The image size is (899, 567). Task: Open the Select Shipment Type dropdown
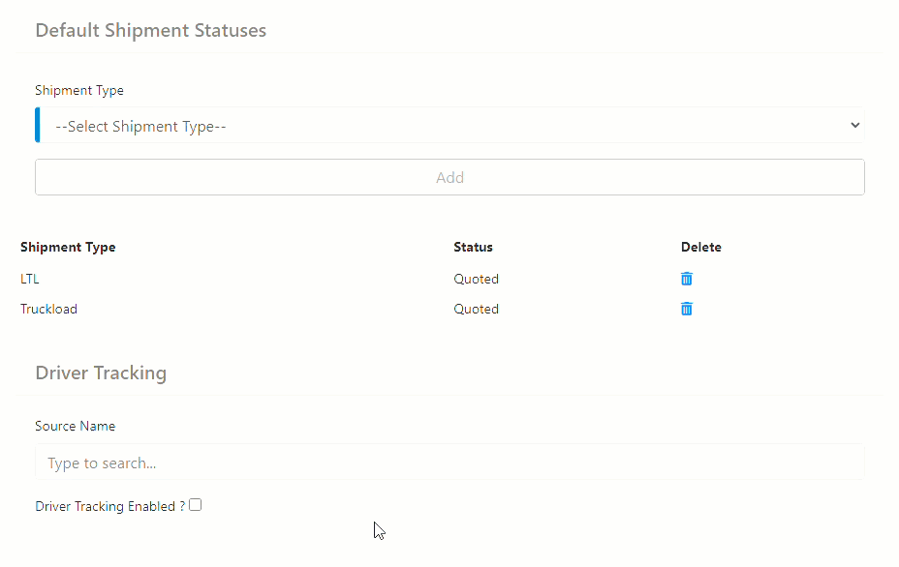(449, 126)
